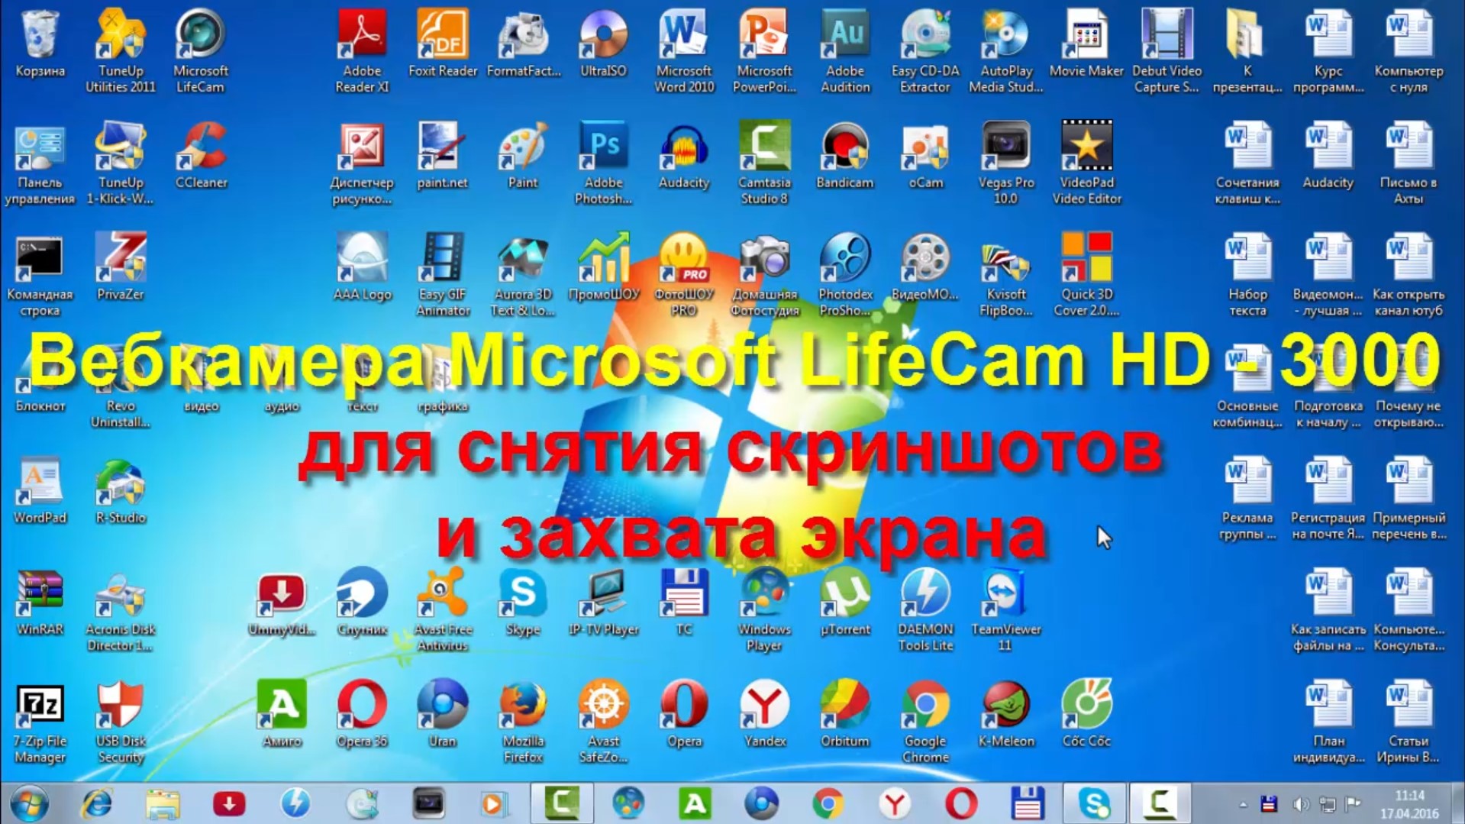Open Google Chrome from taskbar
The image size is (1465, 824).
coord(828,803)
